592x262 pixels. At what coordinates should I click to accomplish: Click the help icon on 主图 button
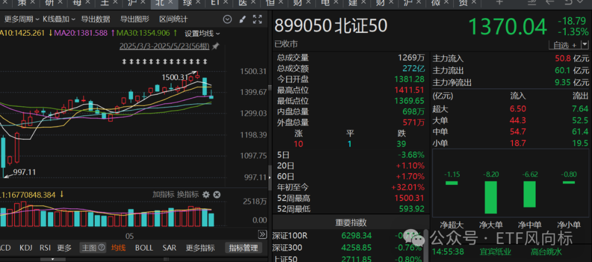click(x=103, y=248)
